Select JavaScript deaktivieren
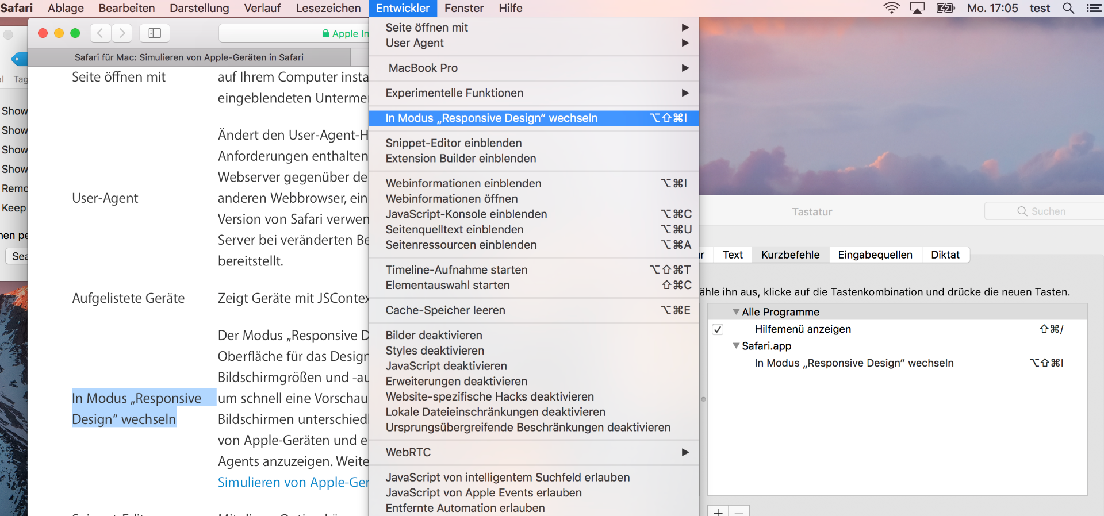The image size is (1104, 516). point(534,366)
